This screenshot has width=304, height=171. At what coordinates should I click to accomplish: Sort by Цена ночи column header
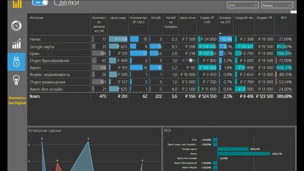click(x=187, y=18)
